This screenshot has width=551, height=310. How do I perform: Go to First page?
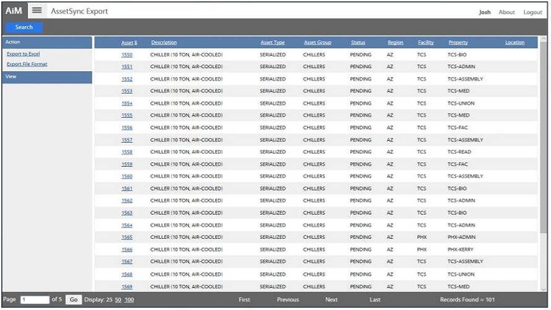[x=244, y=300]
